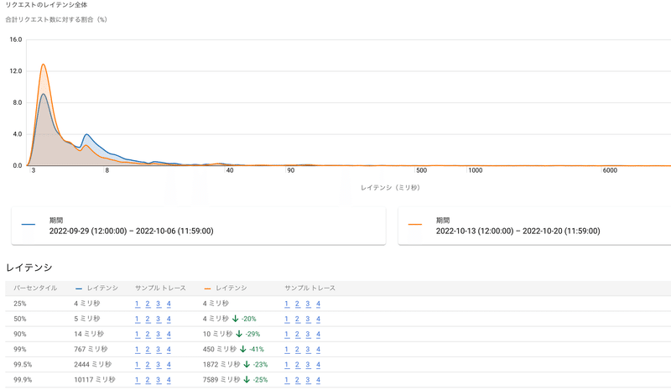The image size is (671, 390).
Task: Open blue sample trace 4 for 25% percentile
Action: coord(169,304)
